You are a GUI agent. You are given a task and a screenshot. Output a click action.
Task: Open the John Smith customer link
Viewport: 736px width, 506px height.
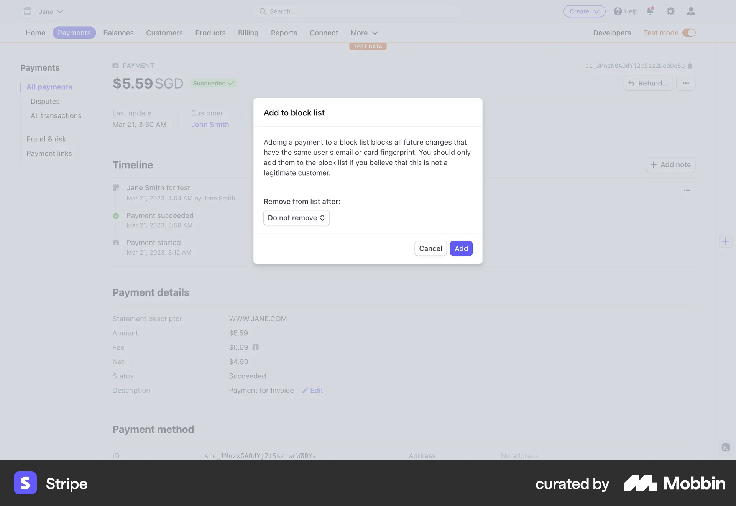click(x=210, y=124)
